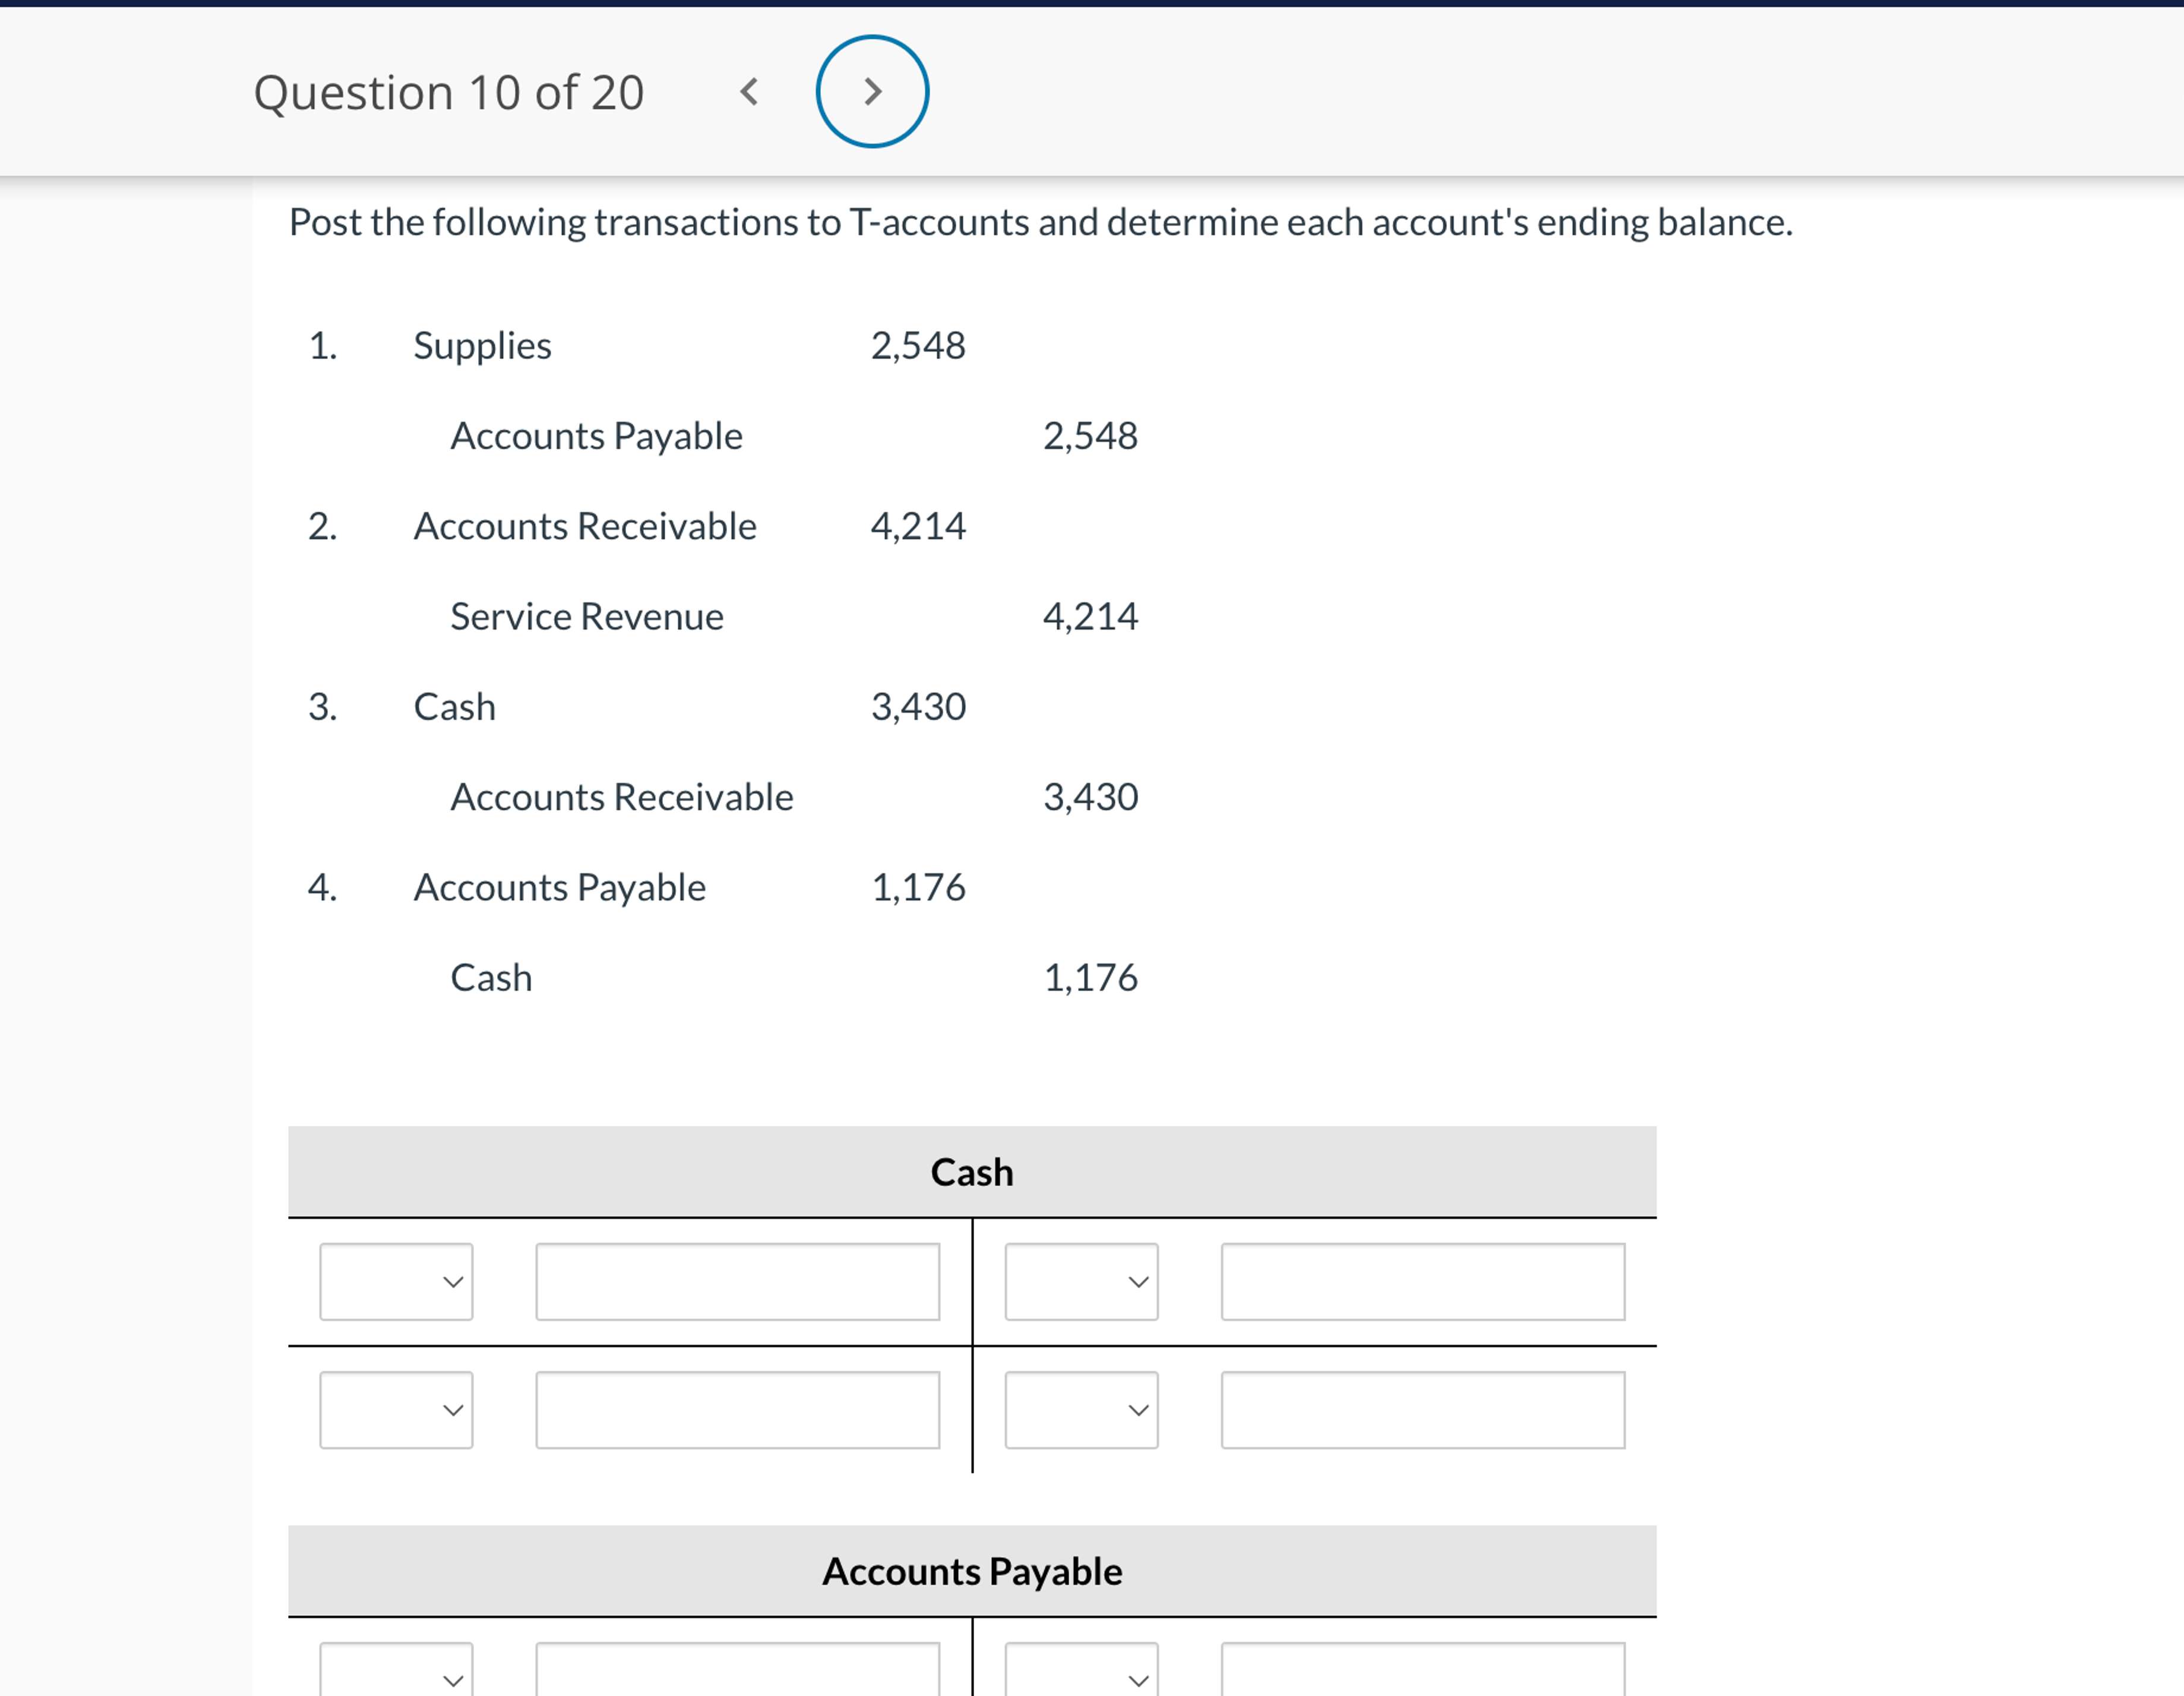This screenshot has height=1696, width=2184.
Task: Click the 4,214 credit amount for Service Revenue
Action: point(1090,617)
